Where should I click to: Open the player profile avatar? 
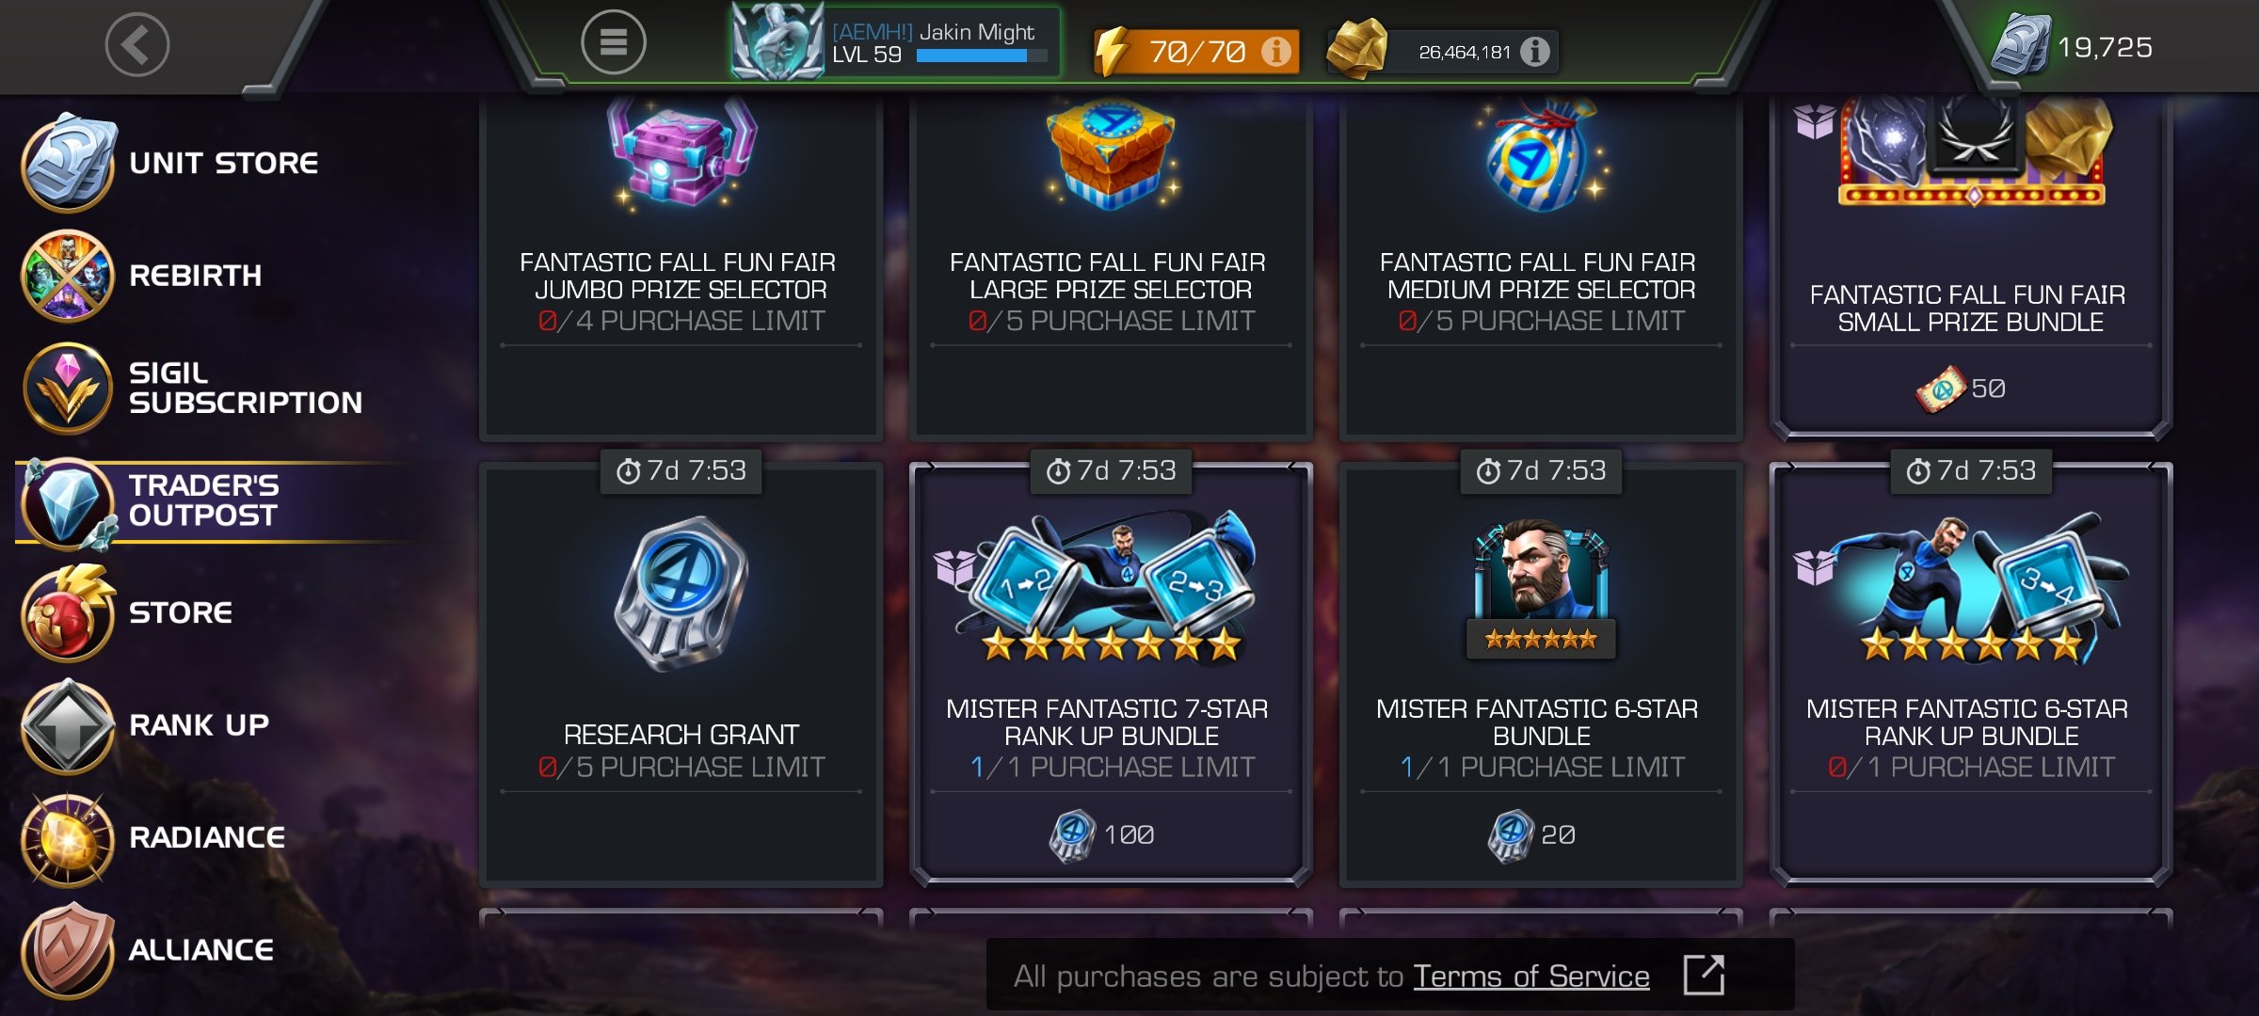click(777, 43)
